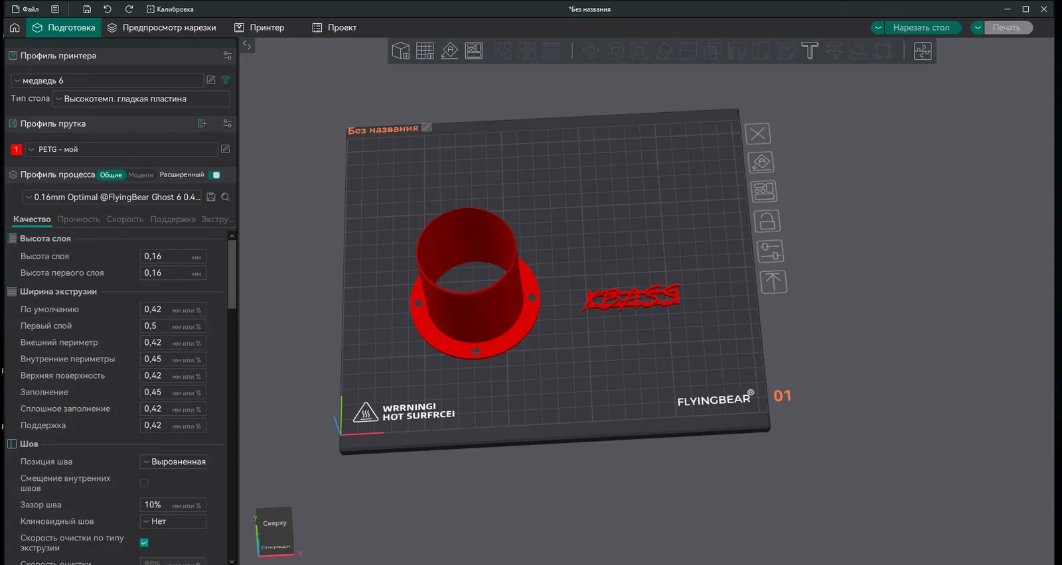The width and height of the screenshot is (1062, 565).
Task: Open the Позиция шва dropdown
Action: tap(173, 462)
